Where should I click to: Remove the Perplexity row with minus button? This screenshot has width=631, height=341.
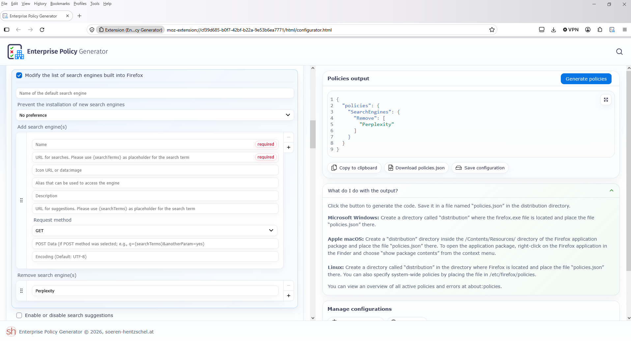[288, 285]
